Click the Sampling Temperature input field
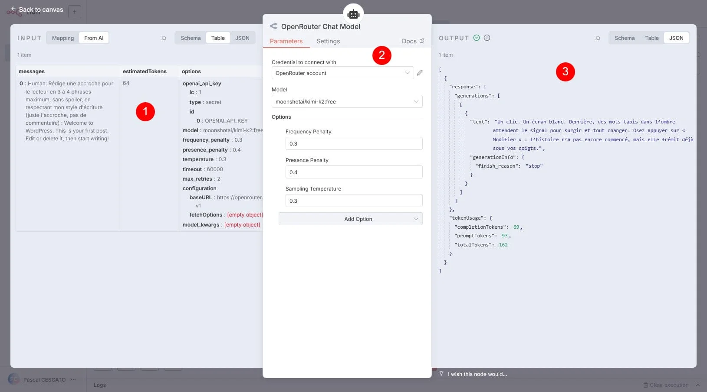The image size is (707, 392). 354,201
